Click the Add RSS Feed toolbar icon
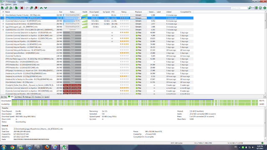The height and width of the screenshot is (150, 267). (x=11, y=8)
